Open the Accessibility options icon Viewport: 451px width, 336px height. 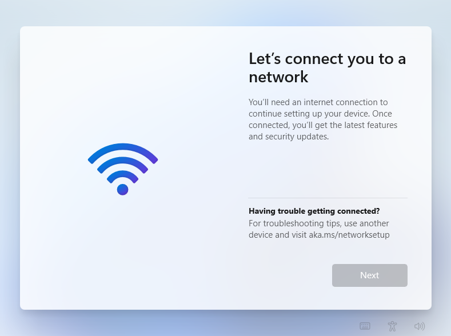tap(392, 326)
